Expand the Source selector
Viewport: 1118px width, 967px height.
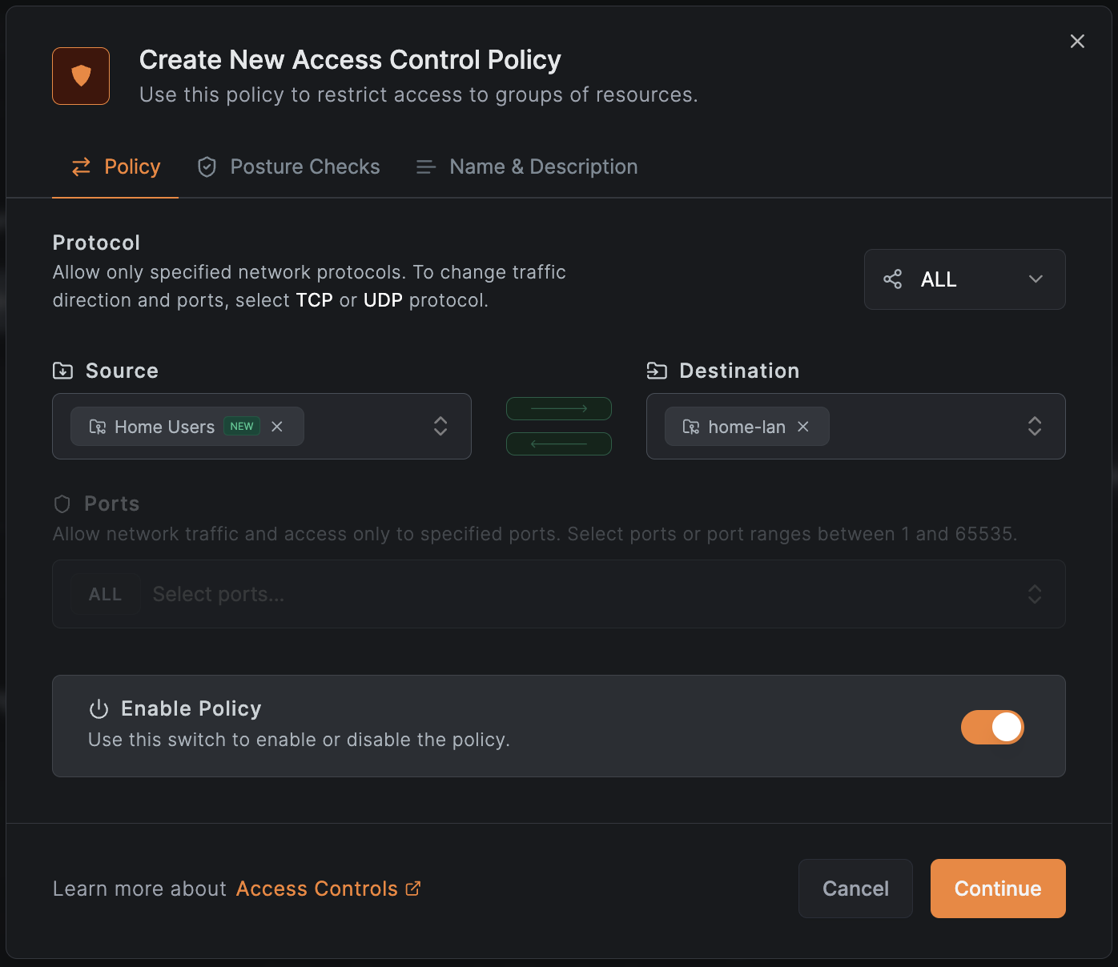tap(440, 427)
